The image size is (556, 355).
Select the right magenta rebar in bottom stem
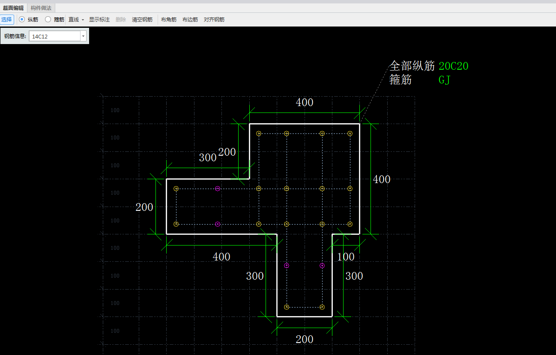[322, 266]
